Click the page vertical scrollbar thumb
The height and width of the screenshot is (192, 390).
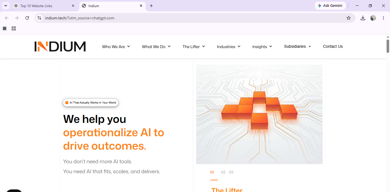tap(388, 46)
